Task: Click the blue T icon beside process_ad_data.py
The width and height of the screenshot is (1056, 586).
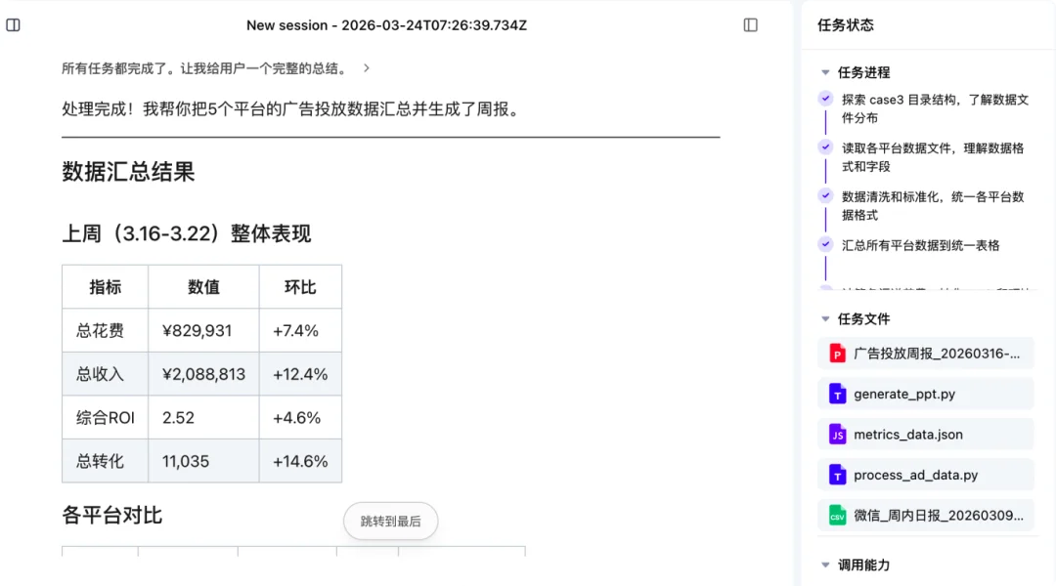Action: pos(838,475)
